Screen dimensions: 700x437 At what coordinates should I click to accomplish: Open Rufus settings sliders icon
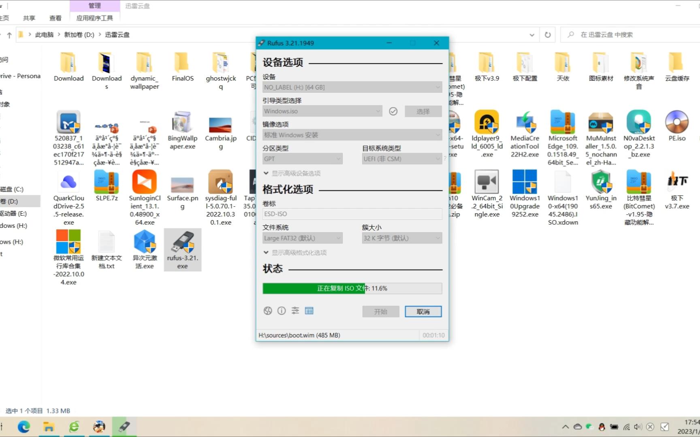(x=295, y=311)
